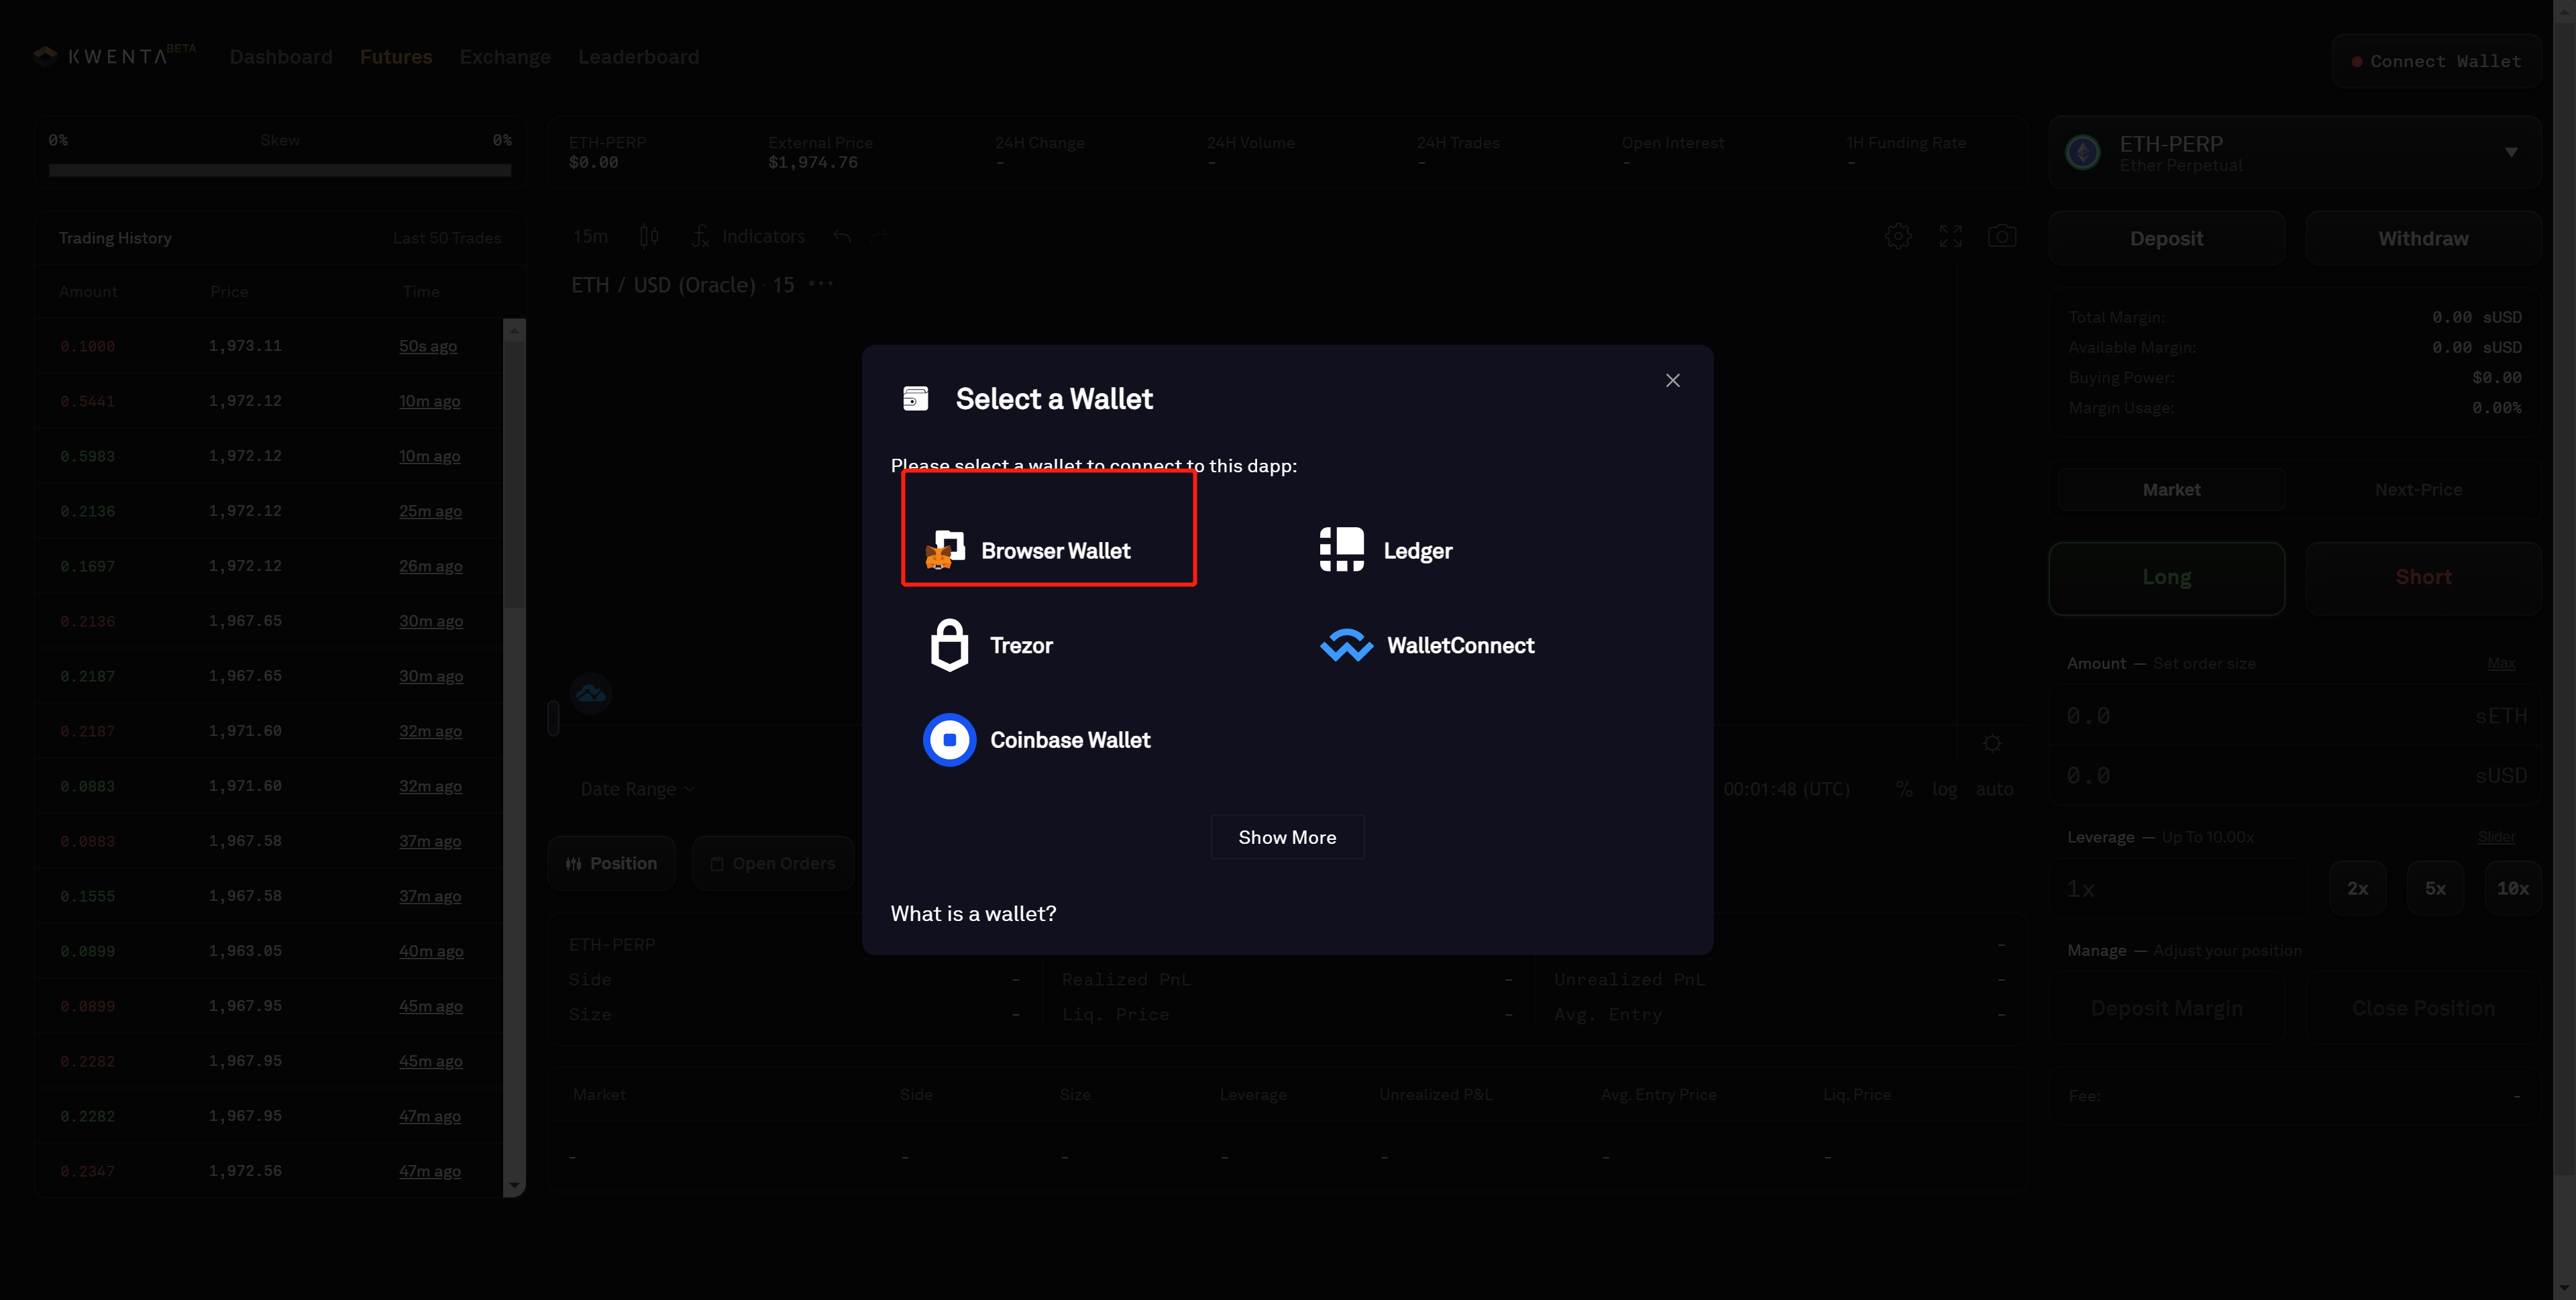This screenshot has width=2576, height=1300.
Task: Click chart time axis settings icon
Action: 1992,743
